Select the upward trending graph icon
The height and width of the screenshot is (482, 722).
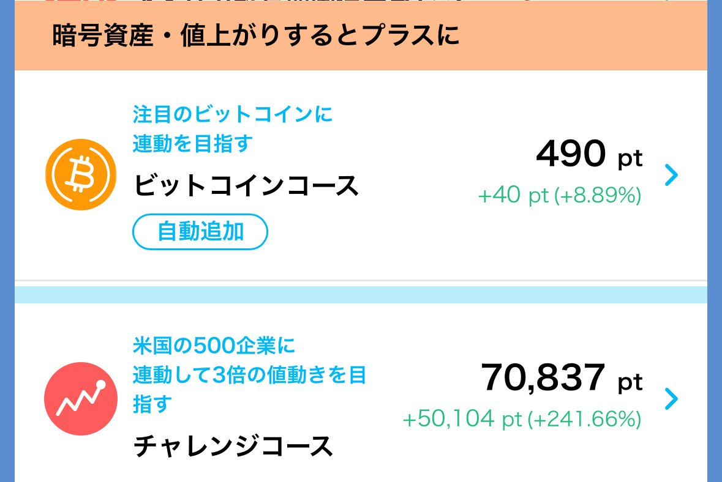(x=80, y=398)
